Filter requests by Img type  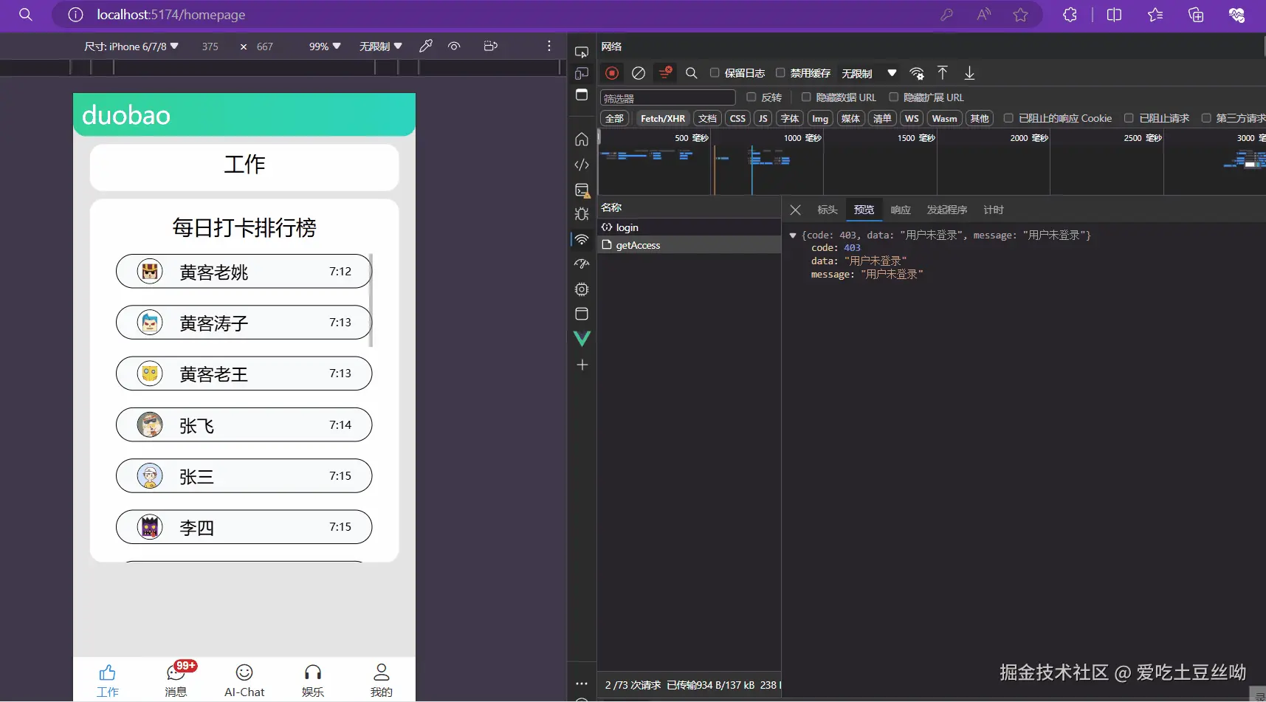pyautogui.click(x=820, y=119)
